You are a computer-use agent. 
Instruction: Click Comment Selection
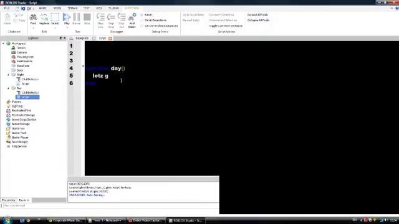pos(221,15)
